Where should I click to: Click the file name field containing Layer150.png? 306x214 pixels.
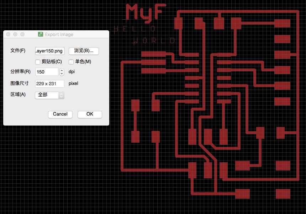click(x=49, y=51)
